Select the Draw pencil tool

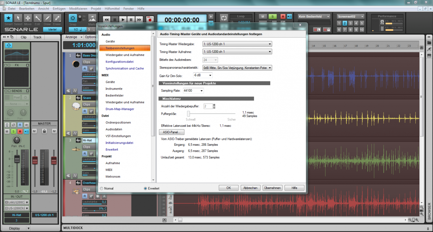(47, 18)
